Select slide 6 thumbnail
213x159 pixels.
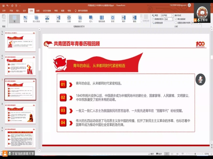click(20, 65)
